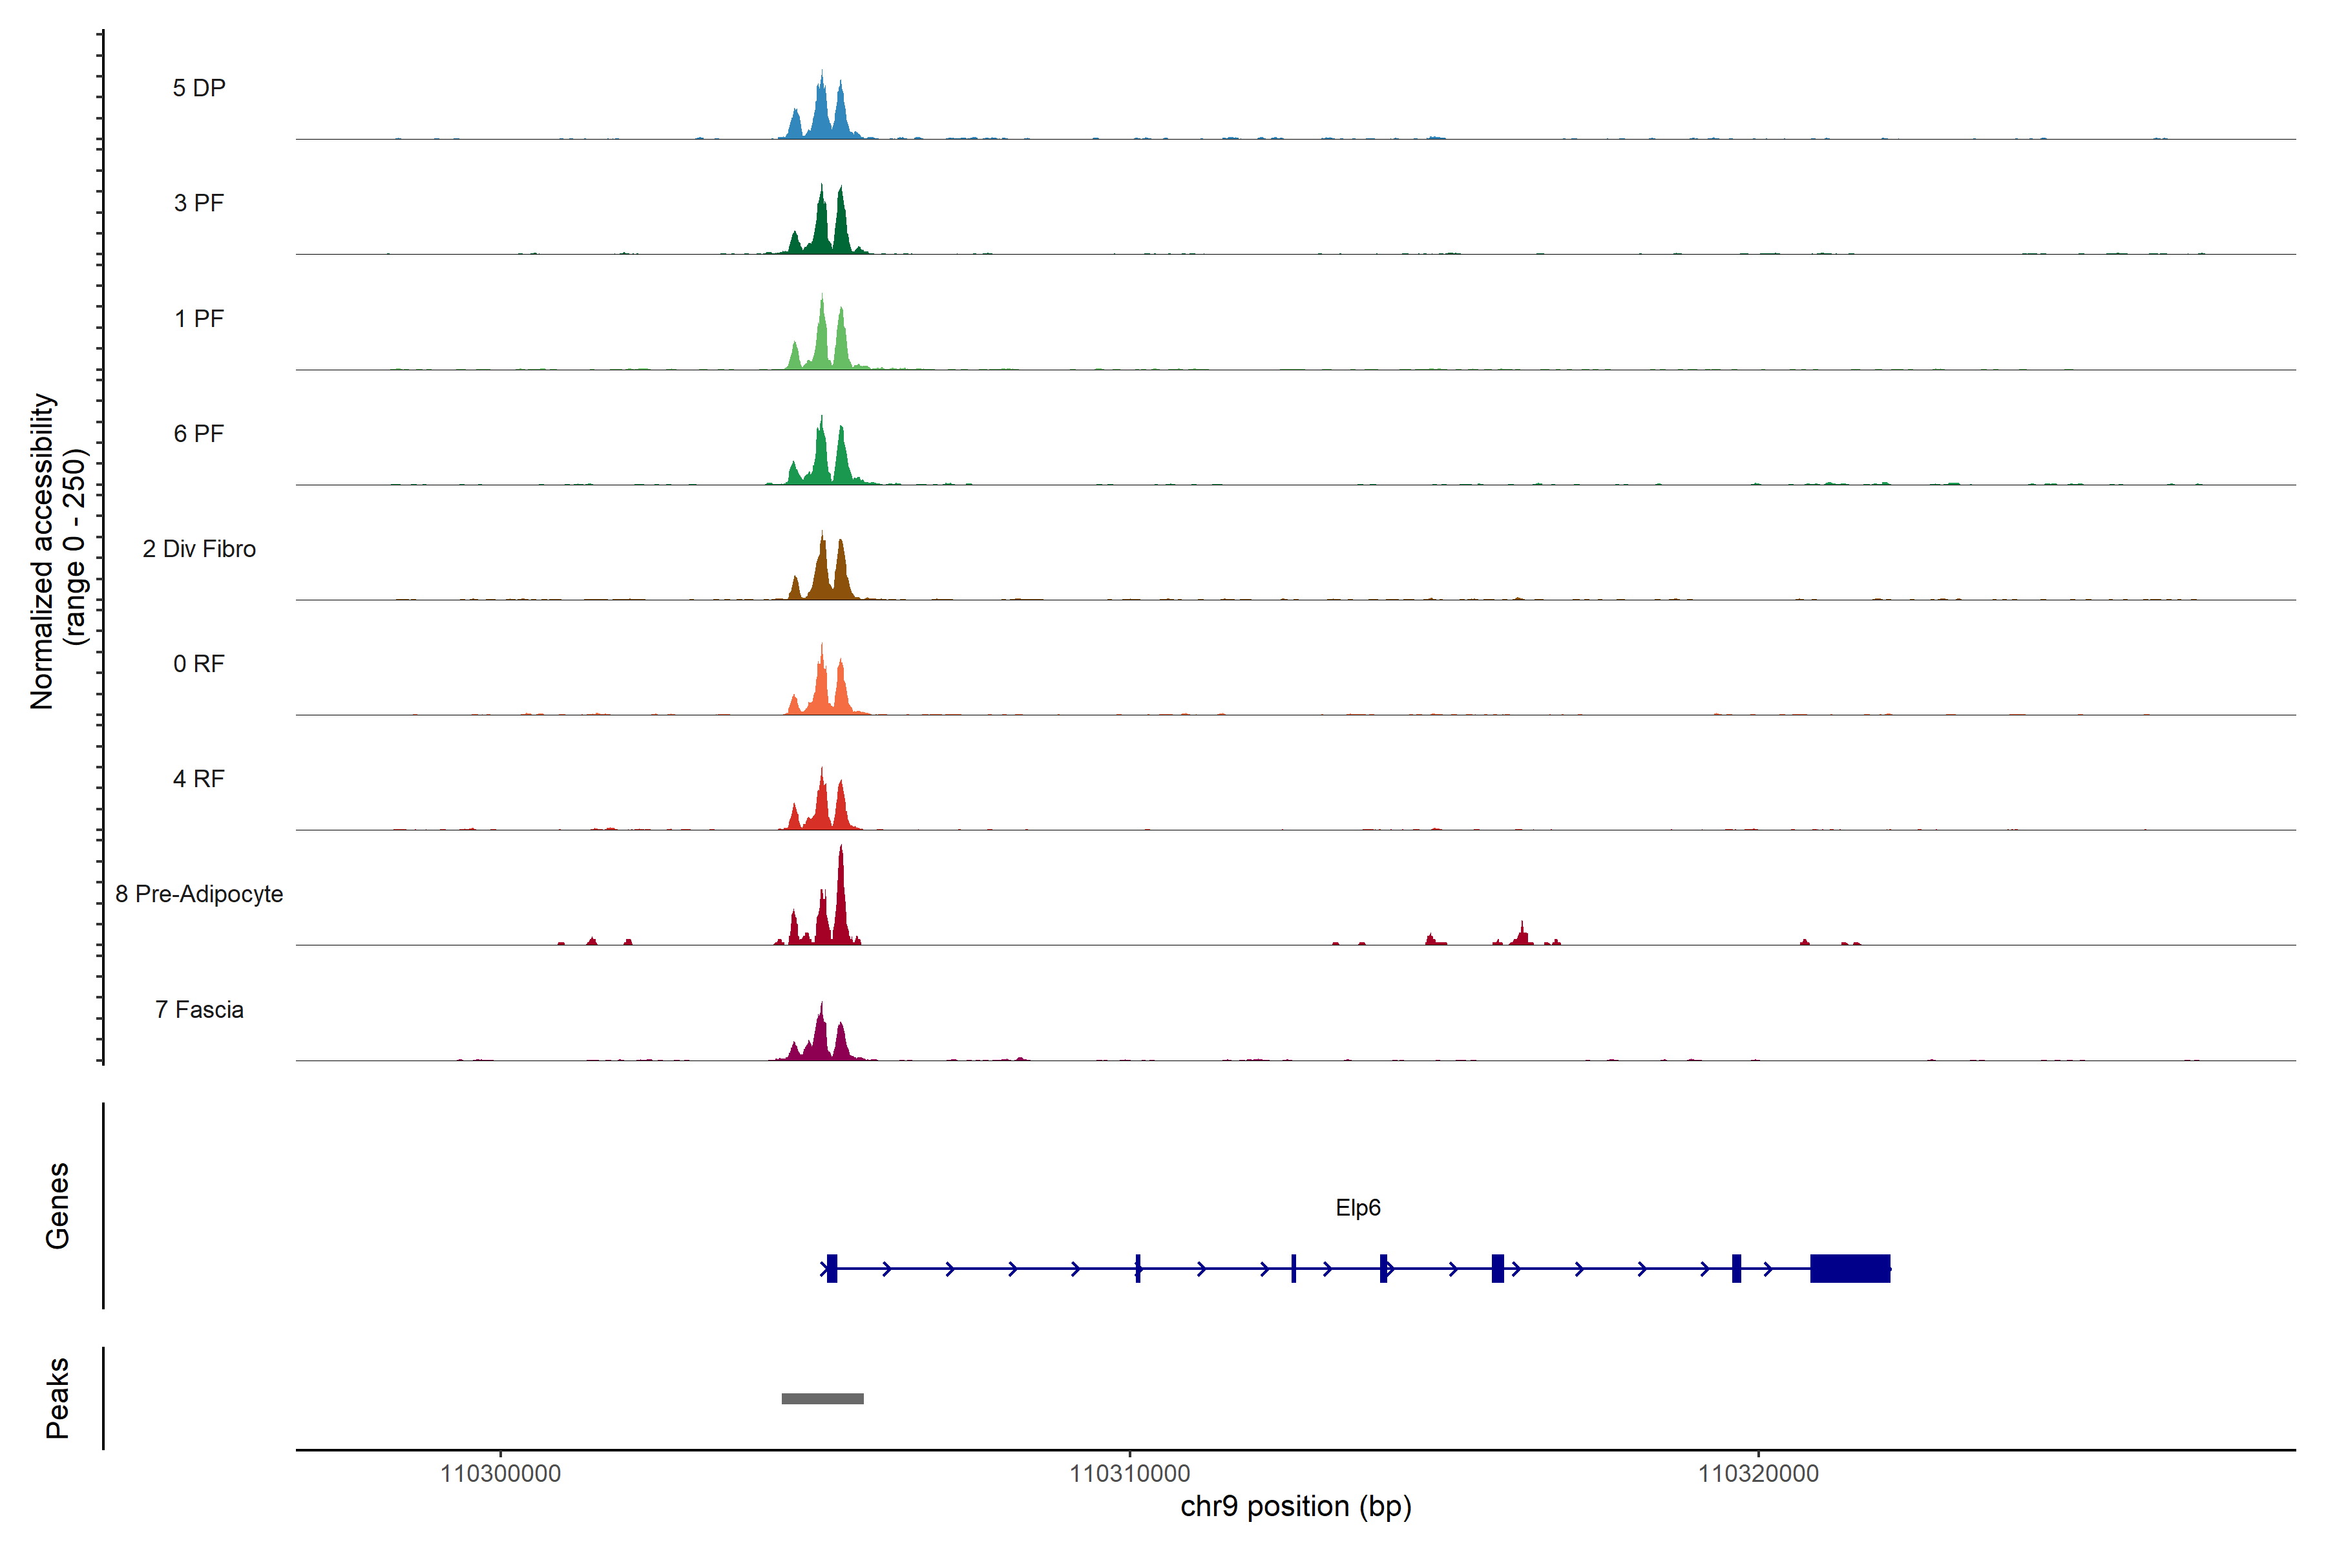This screenshot has width=2326, height=1551.
Task: Select the 8 Pre-Adipocyte track label
Action: (x=199, y=894)
